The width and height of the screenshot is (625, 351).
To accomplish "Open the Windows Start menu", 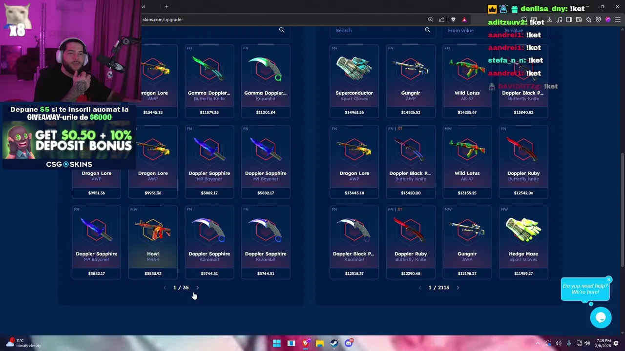I will (277, 343).
